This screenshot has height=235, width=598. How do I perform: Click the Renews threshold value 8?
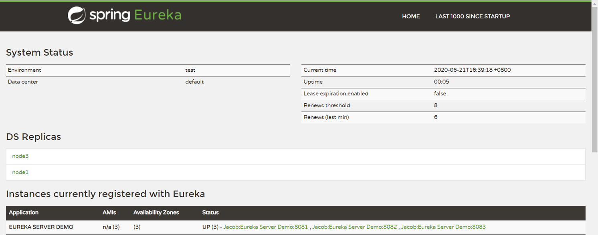(436, 105)
